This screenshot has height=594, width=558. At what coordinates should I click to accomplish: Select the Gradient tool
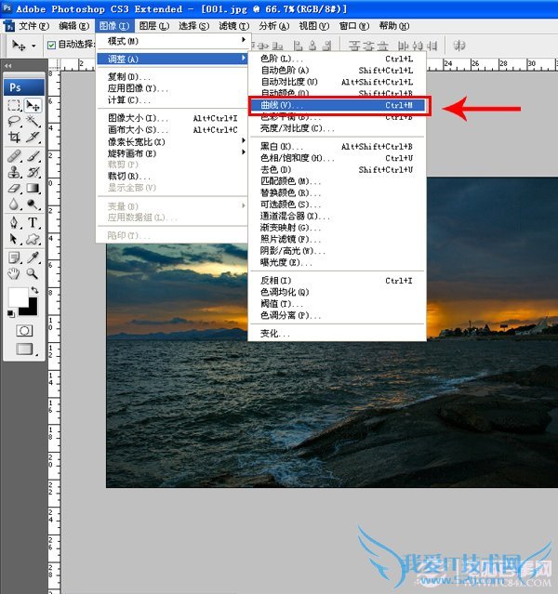[x=33, y=189]
